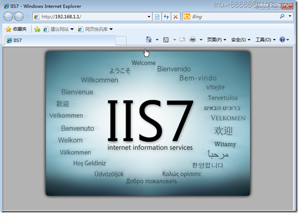Open the Favorites (收藏夹) star button
The height and width of the screenshot is (213, 298).
point(16,29)
